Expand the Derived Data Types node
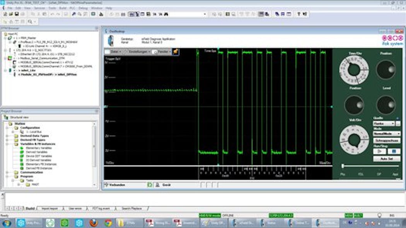This screenshot has width=406, height=228. tap(7, 136)
